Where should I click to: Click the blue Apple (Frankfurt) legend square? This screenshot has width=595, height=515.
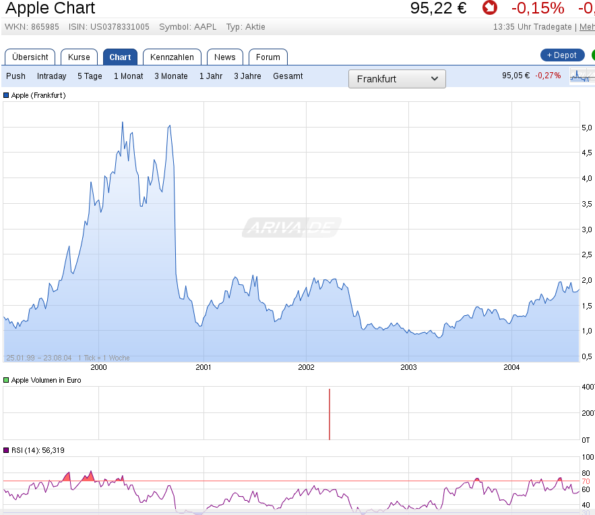7,95
